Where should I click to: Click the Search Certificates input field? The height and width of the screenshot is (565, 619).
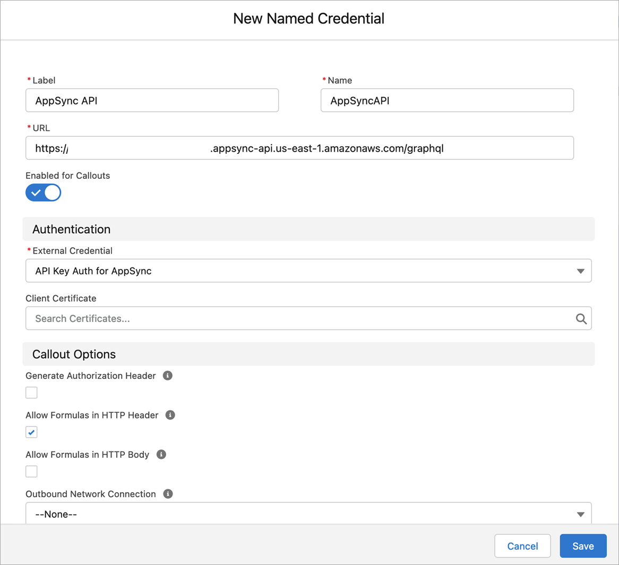(308, 318)
